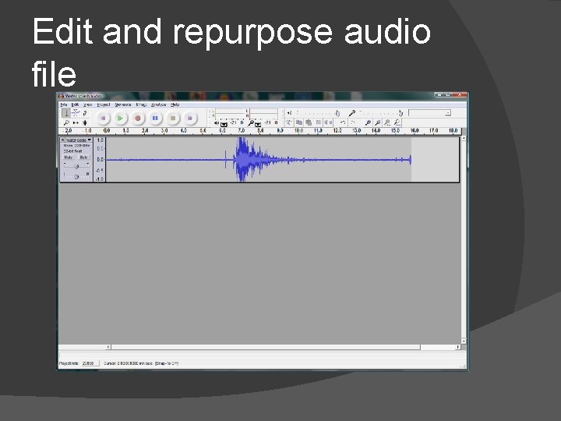Toggle Mute on the audio track
561x421 pixels.
click(x=68, y=157)
